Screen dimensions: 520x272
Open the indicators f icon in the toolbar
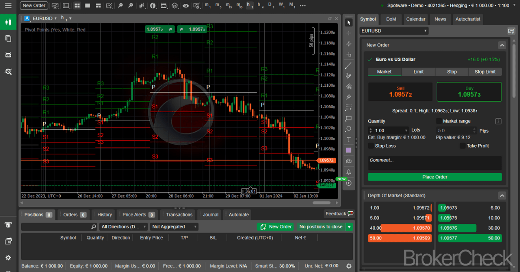pyautogui.click(x=153, y=6)
